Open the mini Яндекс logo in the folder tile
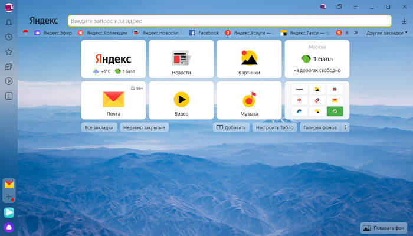413x236 pixels. click(x=300, y=89)
